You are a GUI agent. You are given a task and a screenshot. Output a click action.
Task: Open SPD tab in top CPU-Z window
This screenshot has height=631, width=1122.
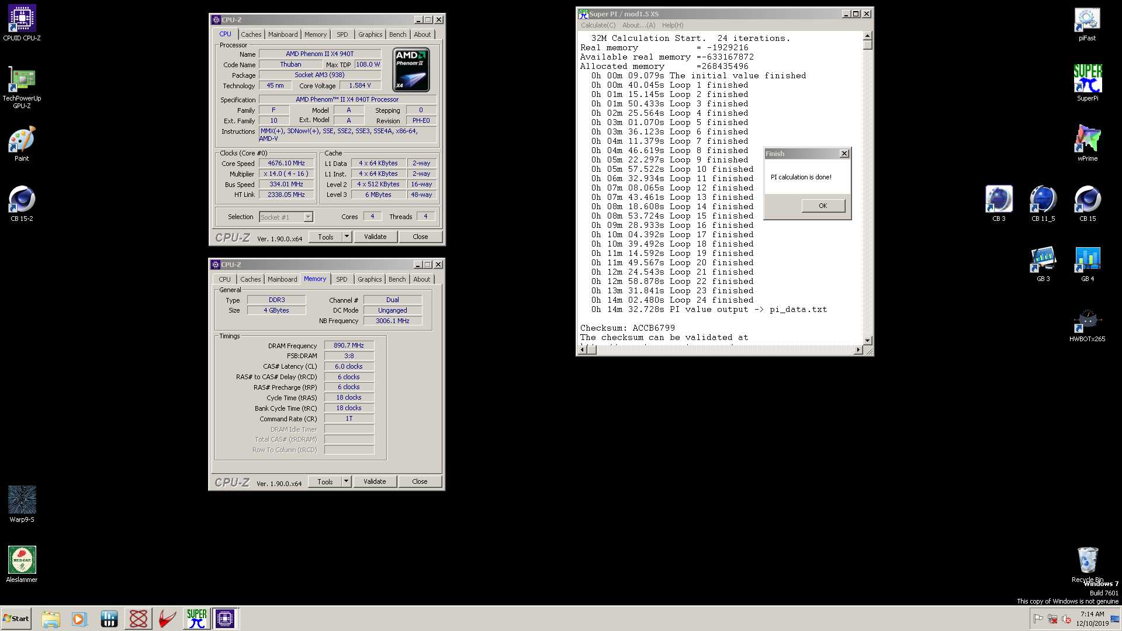(342, 34)
